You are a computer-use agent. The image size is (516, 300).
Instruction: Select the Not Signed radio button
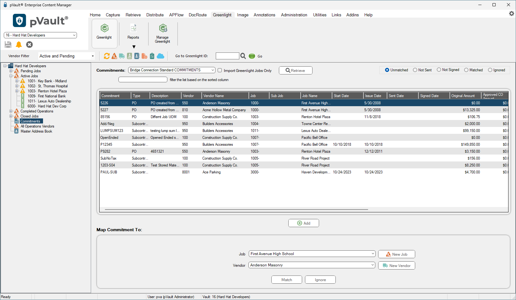coord(439,70)
